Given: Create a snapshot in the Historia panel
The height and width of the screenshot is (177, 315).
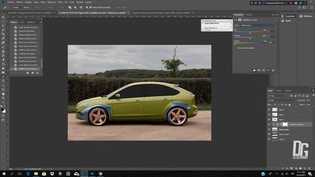Looking at the screenshot, I should click(32, 73).
